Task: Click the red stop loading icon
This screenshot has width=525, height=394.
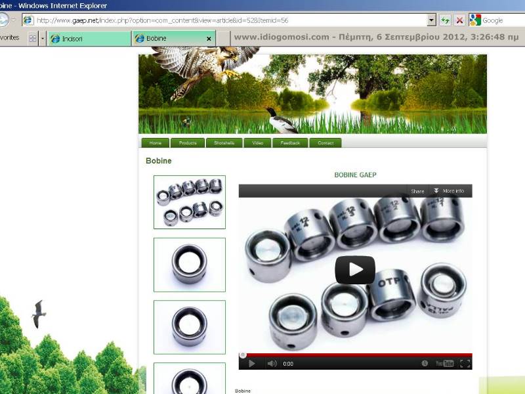Action: coord(460,20)
